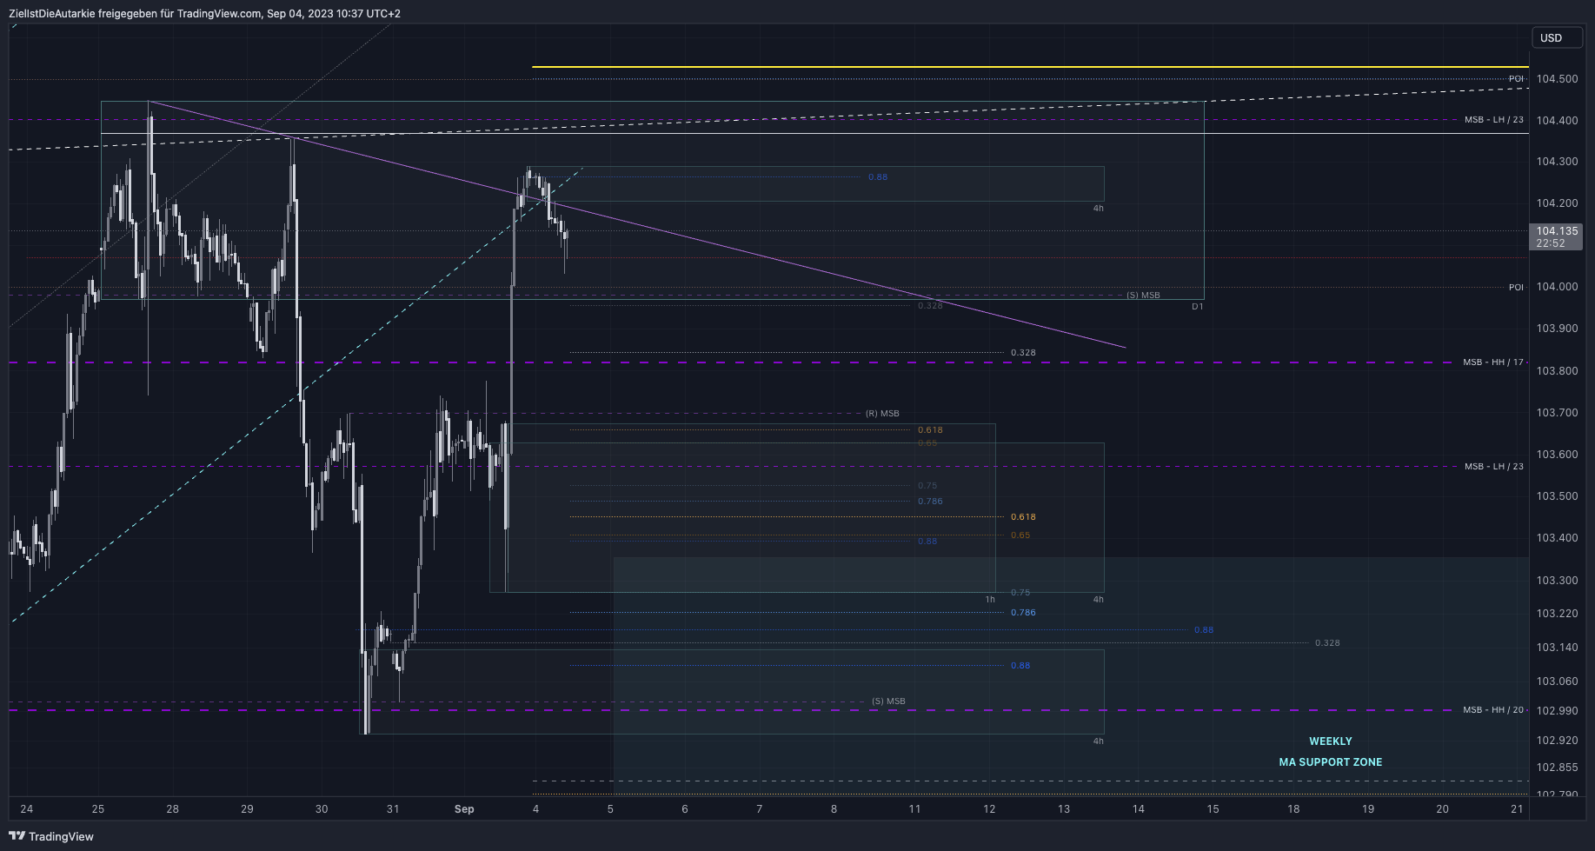Viewport: 1595px width, 851px height.
Task: Click the 103.220 price axis label
Action: tap(1557, 614)
